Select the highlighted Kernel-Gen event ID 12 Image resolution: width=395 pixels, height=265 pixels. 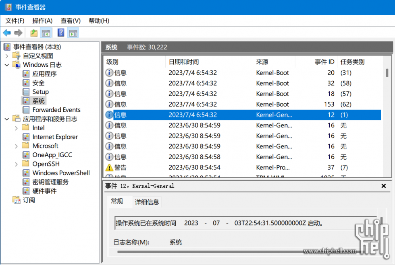click(243, 115)
